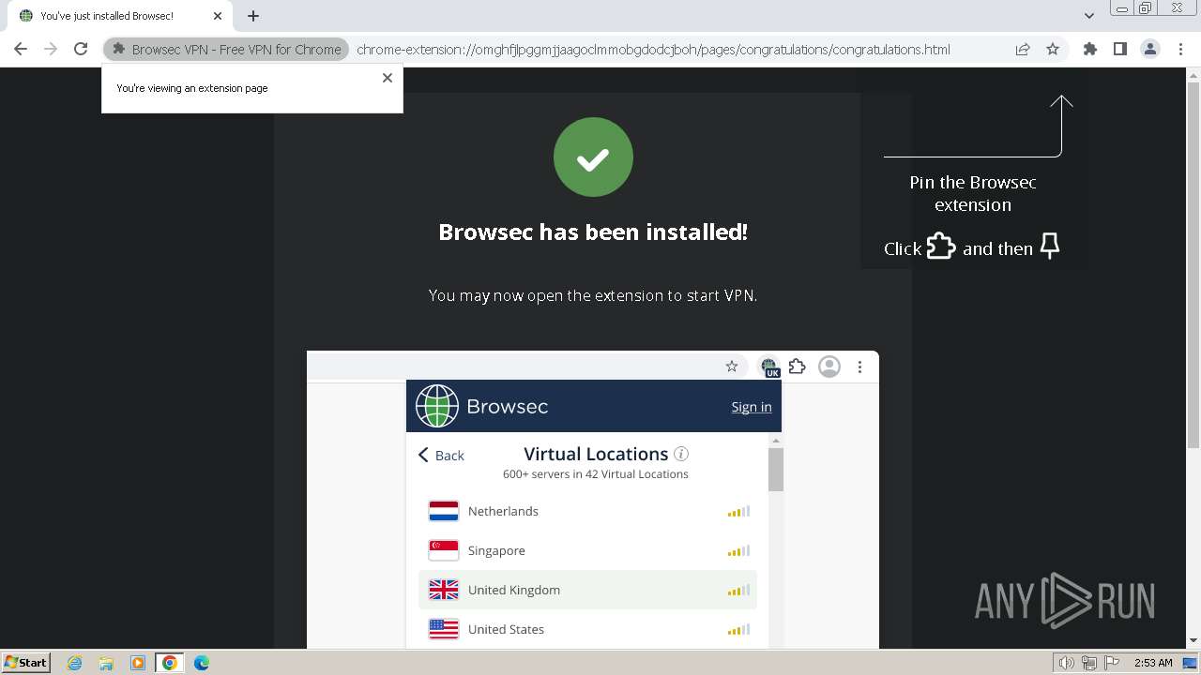Viewport: 1201px width, 675px height.
Task: Dismiss the 'You're viewing an extension page' popup
Action: [x=388, y=78]
